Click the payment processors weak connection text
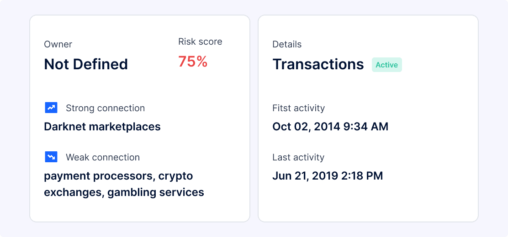 (118, 176)
